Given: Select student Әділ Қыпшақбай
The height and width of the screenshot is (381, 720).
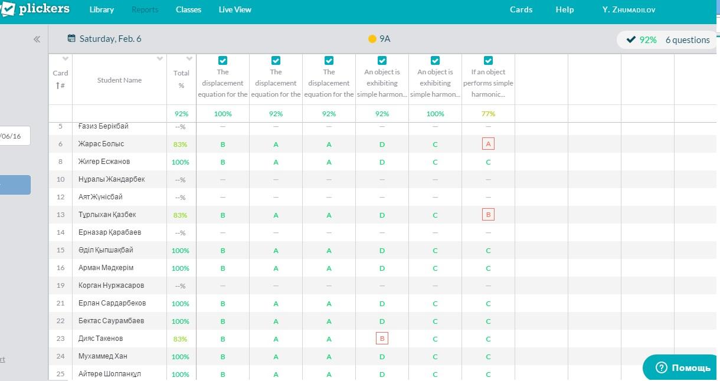Looking at the screenshot, I should (x=106, y=250).
